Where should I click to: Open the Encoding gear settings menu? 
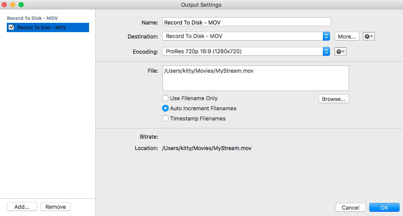(340, 52)
